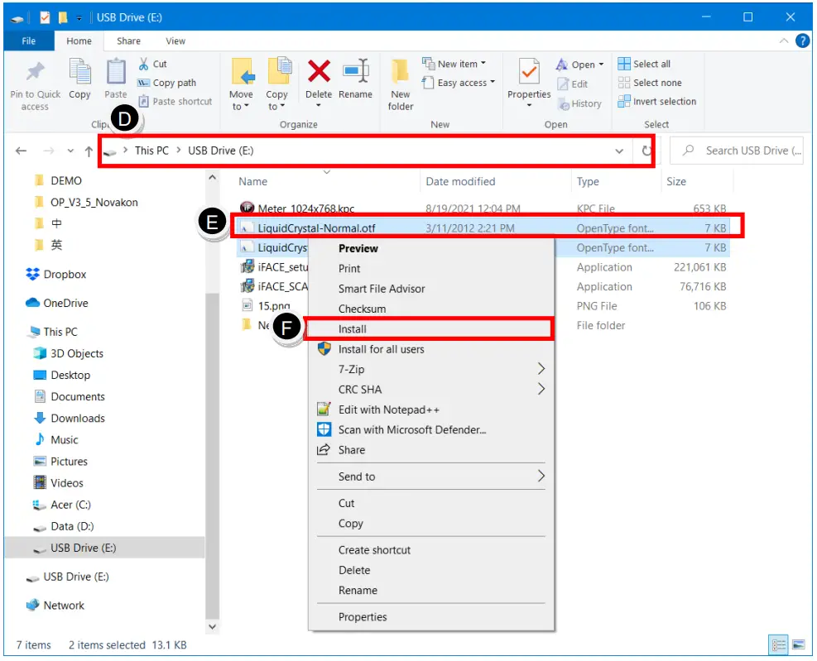Open Network in the navigation pane

(x=55, y=606)
